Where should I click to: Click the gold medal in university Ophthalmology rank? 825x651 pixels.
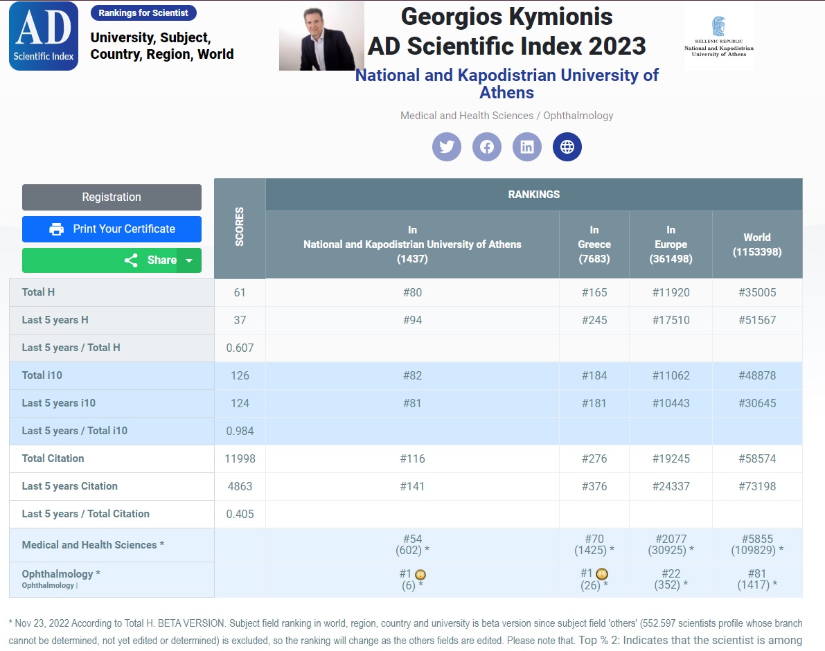[x=420, y=574]
